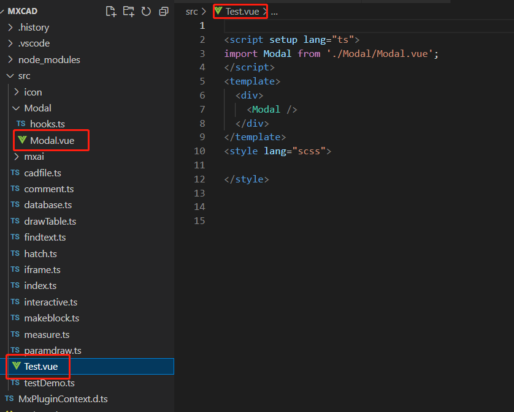The height and width of the screenshot is (412, 514).
Task: Click the src breadcrumb segment
Action: (192, 12)
